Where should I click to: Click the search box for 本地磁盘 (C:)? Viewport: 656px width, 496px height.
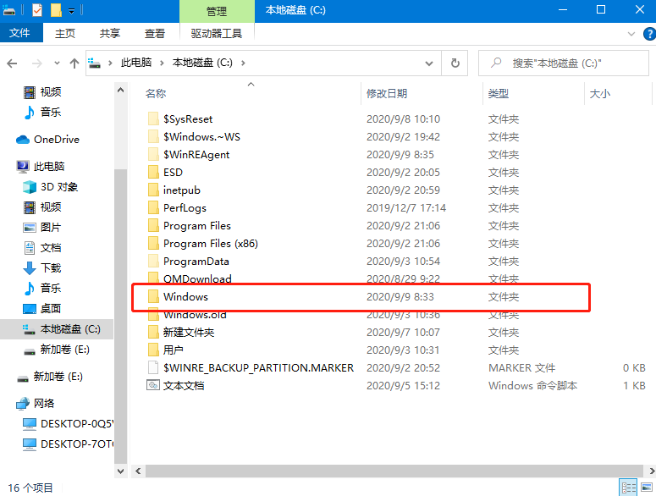(564, 63)
